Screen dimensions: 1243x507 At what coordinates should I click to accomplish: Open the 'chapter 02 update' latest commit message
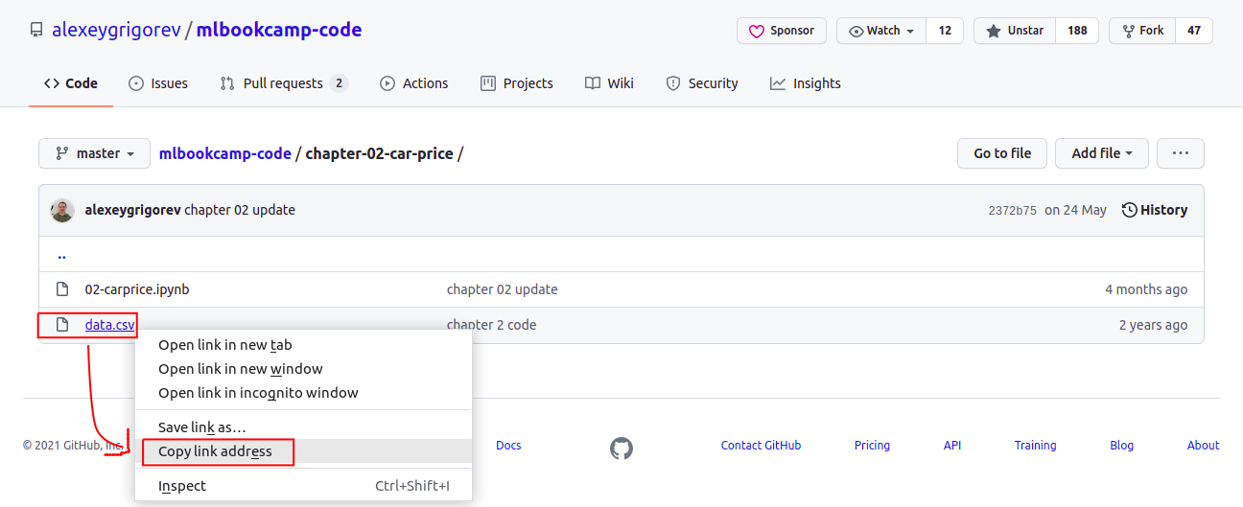tap(240, 210)
